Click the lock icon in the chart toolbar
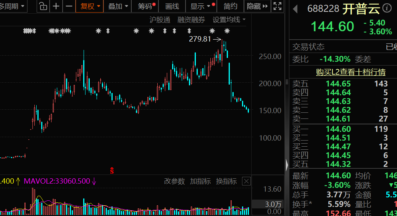 tap(44, 6)
